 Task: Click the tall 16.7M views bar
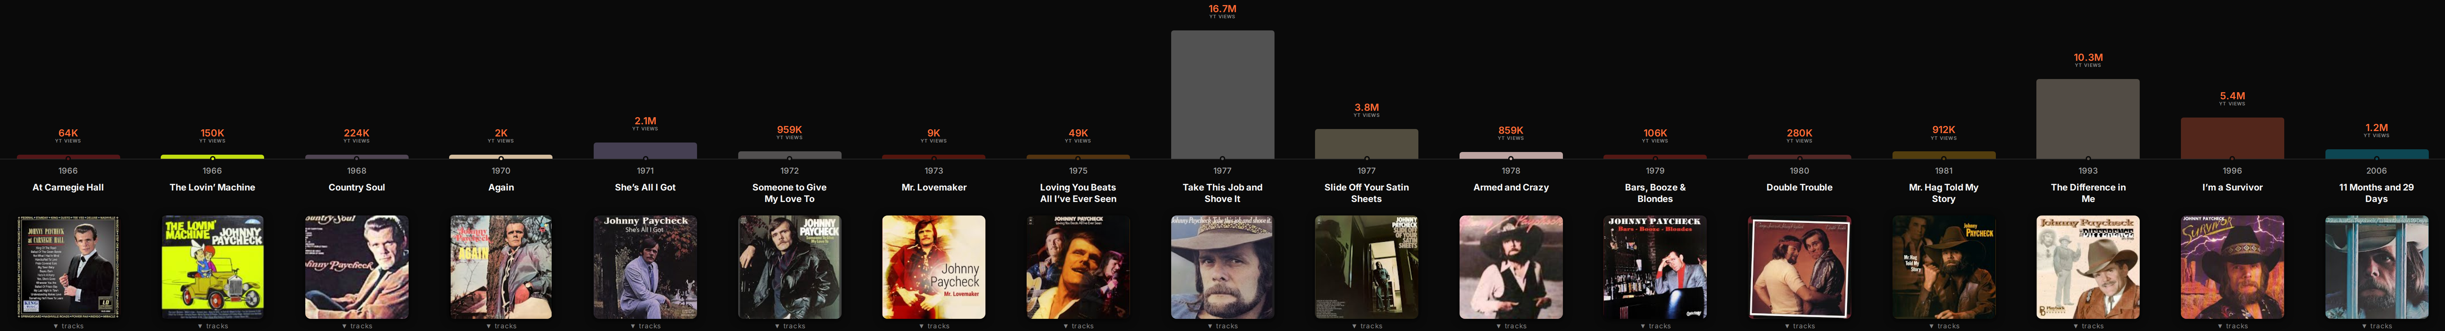[x=1222, y=95]
